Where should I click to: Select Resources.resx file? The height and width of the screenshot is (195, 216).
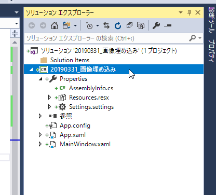tap(89, 97)
